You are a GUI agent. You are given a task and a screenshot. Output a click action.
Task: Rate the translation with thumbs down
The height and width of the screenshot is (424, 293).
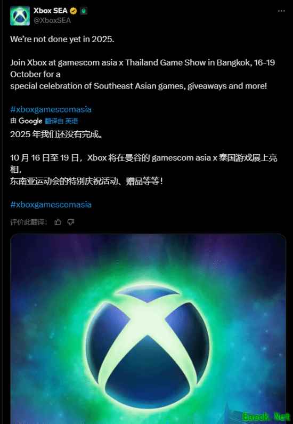coord(71,222)
